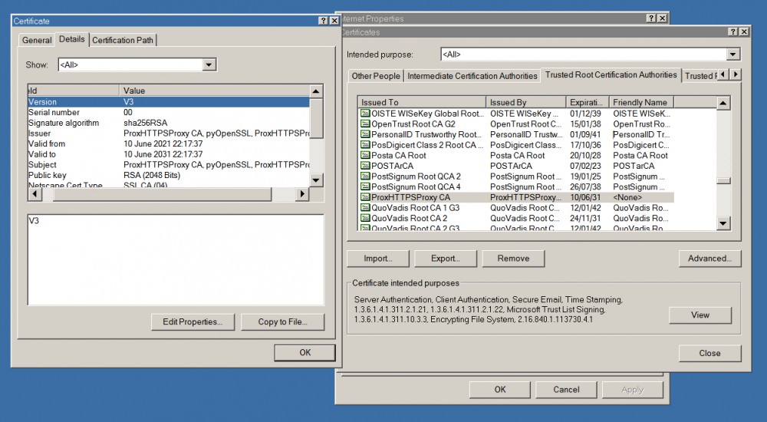The height and width of the screenshot is (422, 767).
Task: Sort certificates by Expiration column header
Action: 587,102
